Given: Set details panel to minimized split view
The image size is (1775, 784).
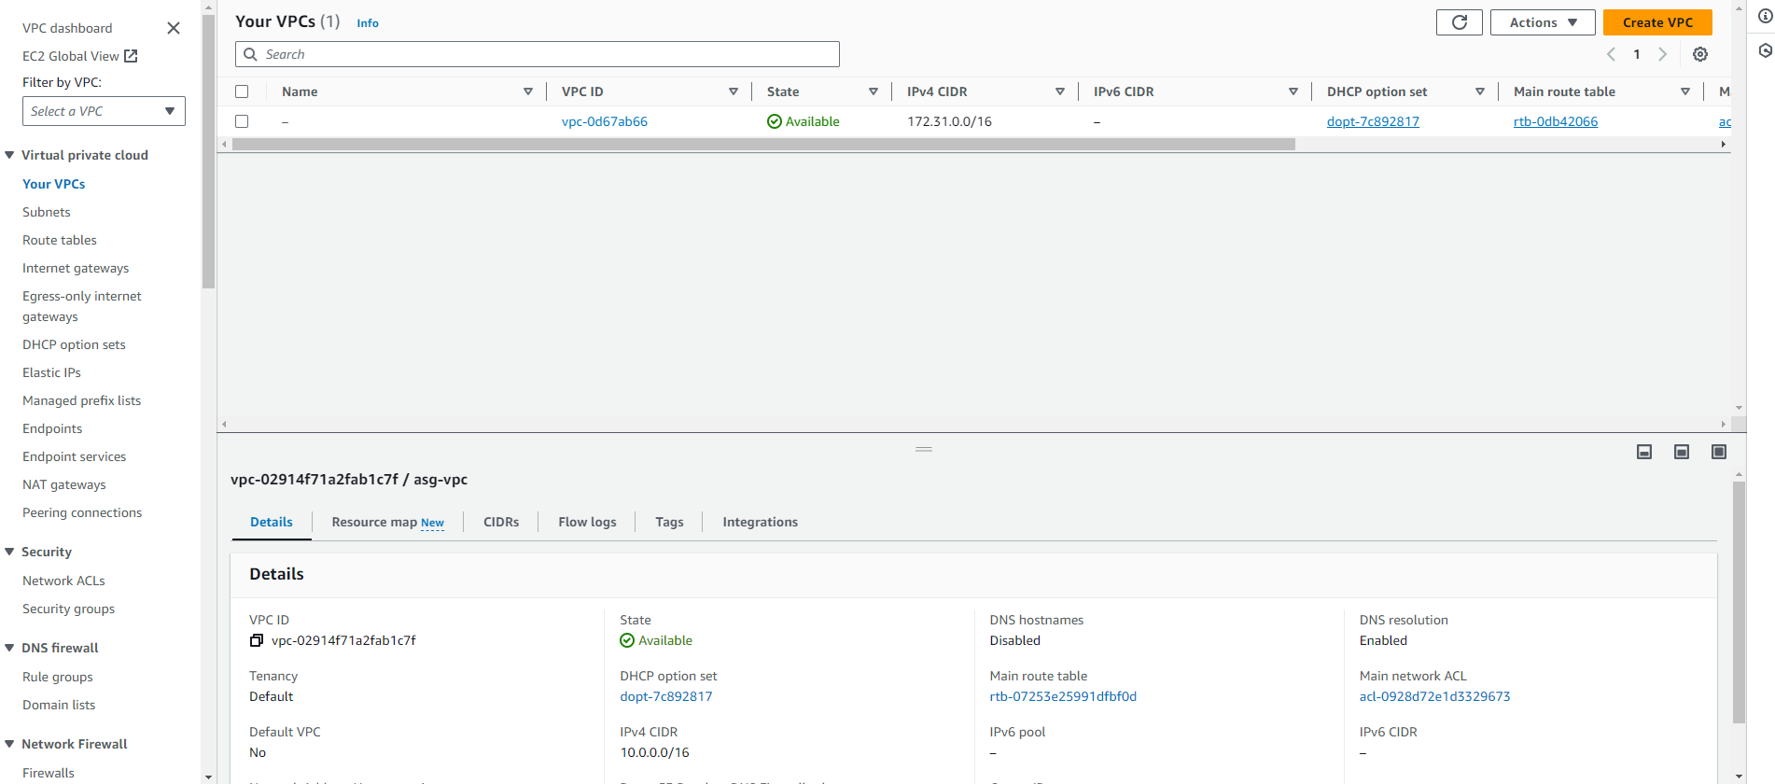Looking at the screenshot, I should pyautogui.click(x=1644, y=452).
